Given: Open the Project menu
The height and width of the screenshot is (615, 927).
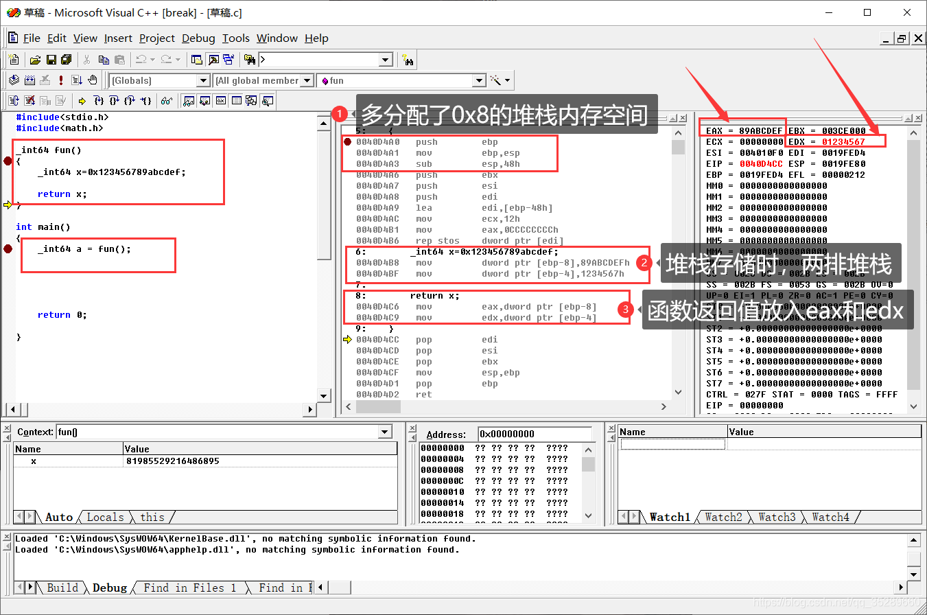Looking at the screenshot, I should tap(157, 38).
